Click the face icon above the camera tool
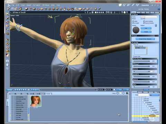The image size is (166, 124). coord(7,55)
